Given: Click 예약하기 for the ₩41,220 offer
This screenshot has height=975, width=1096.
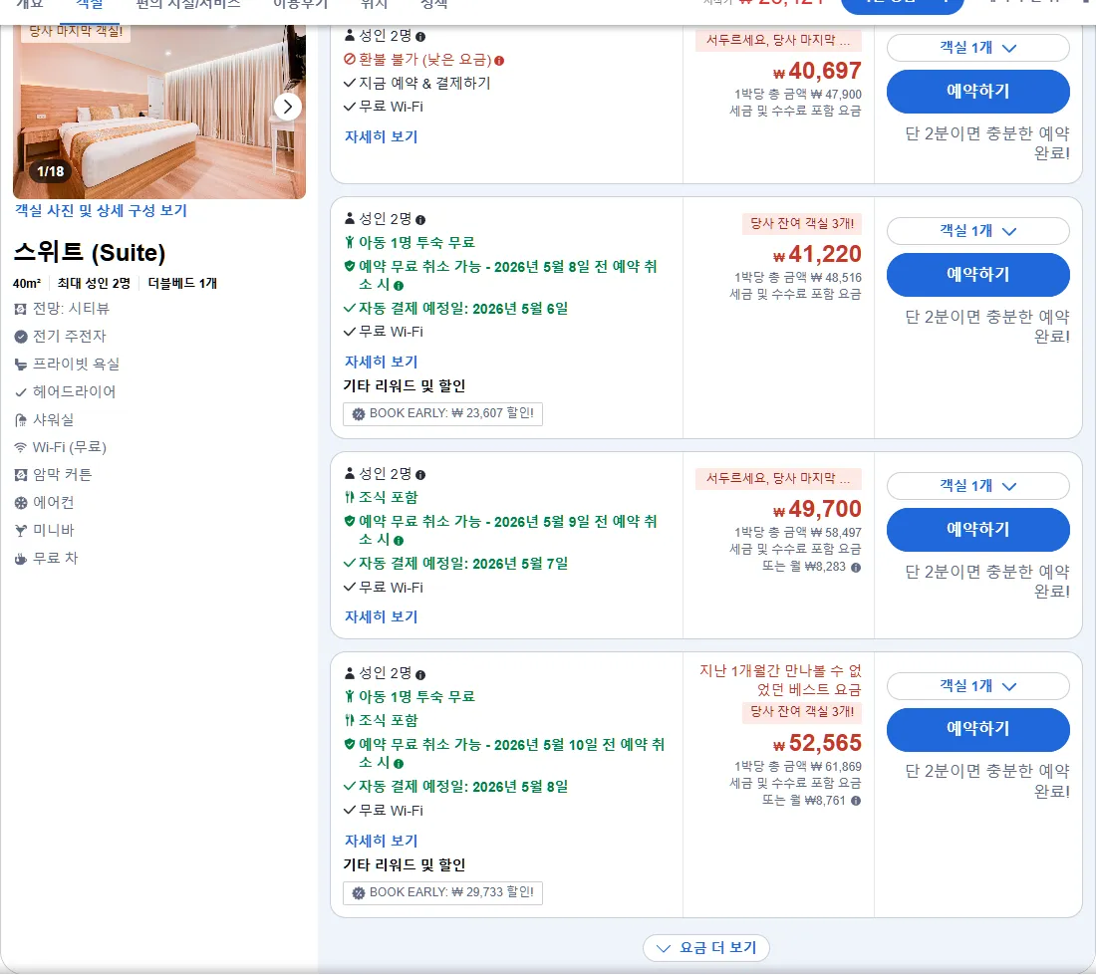Looking at the screenshot, I should (977, 275).
